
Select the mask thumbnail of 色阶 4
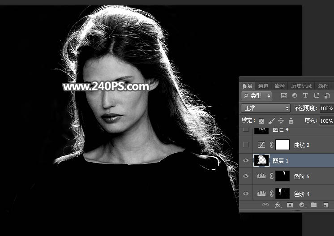click(x=283, y=193)
